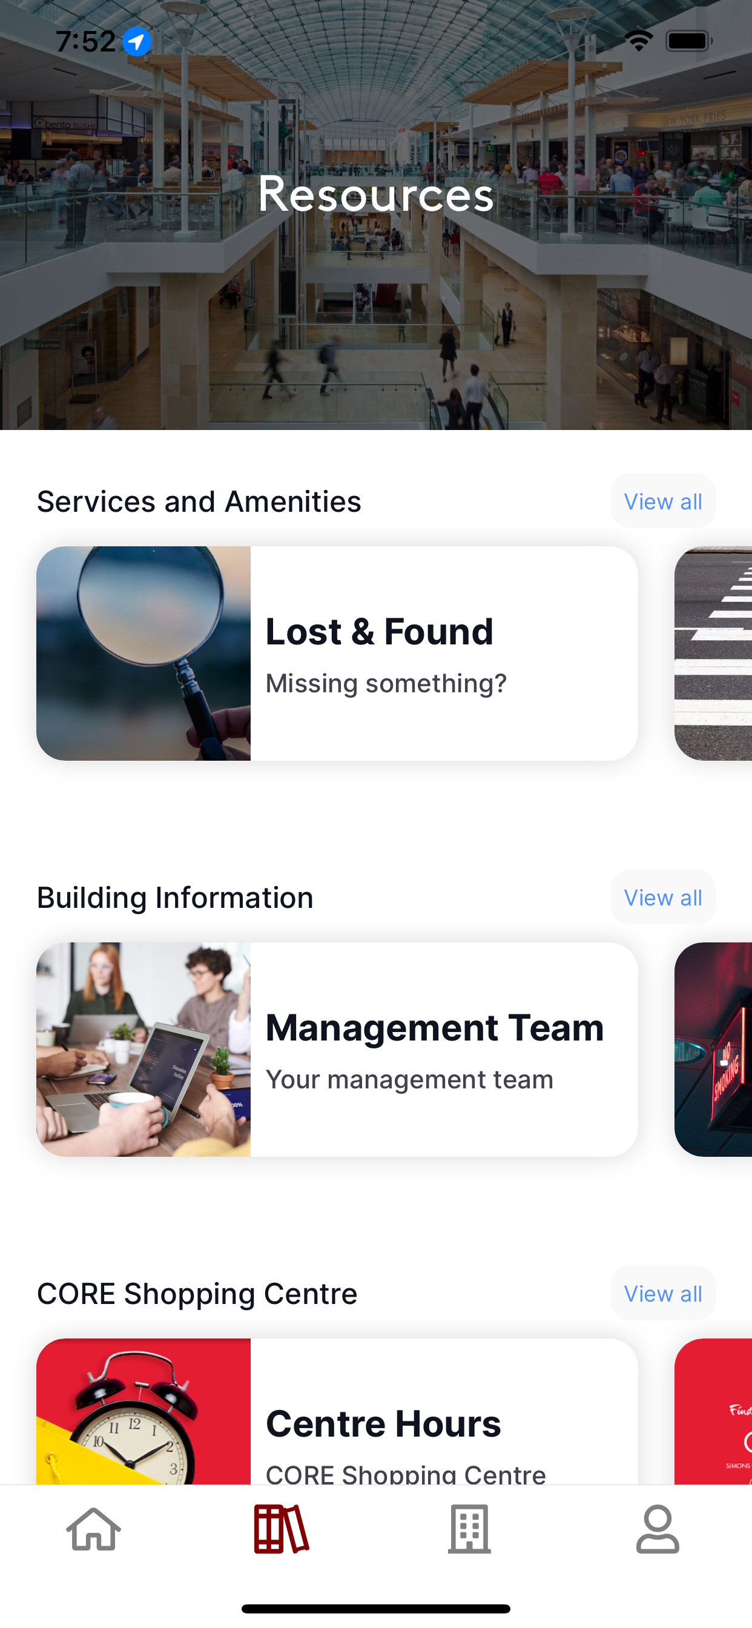The height and width of the screenshot is (1628, 752).
Task: Open the Centre Hours card
Action: [x=337, y=1412]
